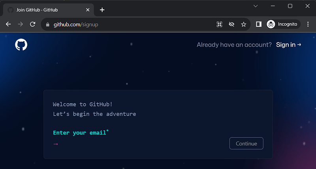Click the browser forward arrow
This screenshot has height=169, width=316.
[x=21, y=24]
